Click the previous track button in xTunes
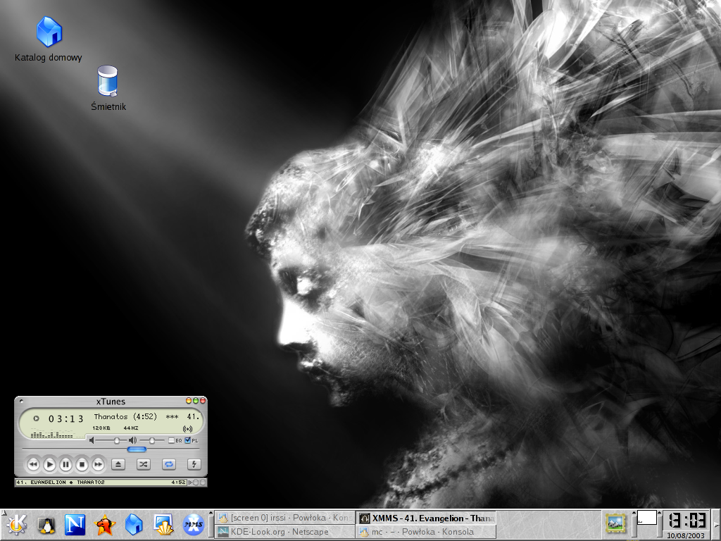The height and width of the screenshot is (541, 721). [x=33, y=465]
